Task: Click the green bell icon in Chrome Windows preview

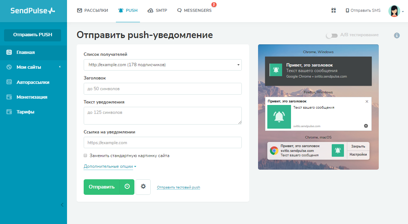Action: point(276,70)
